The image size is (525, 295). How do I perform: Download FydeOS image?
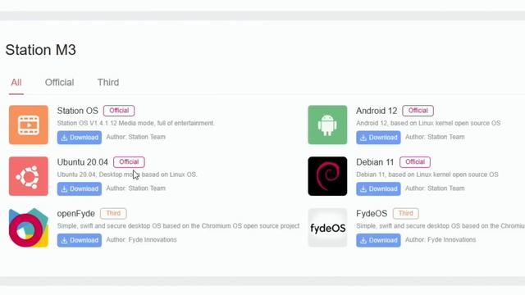pyautogui.click(x=378, y=240)
